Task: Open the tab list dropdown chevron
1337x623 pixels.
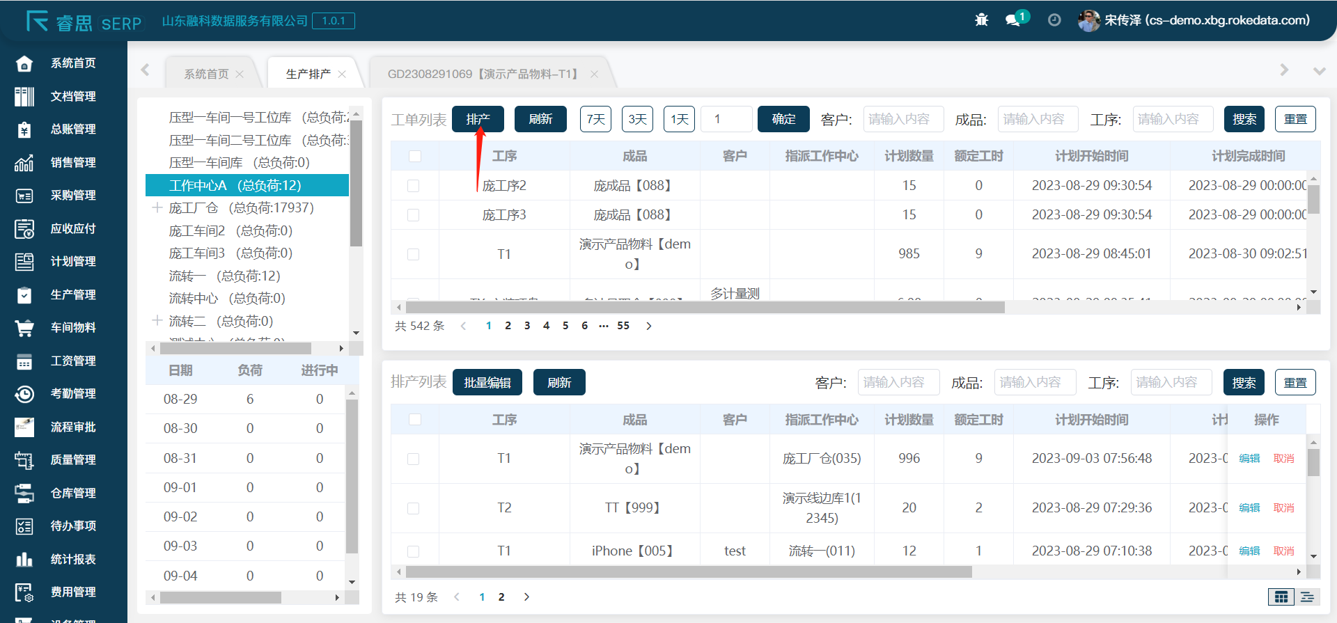Action: [x=1319, y=71]
